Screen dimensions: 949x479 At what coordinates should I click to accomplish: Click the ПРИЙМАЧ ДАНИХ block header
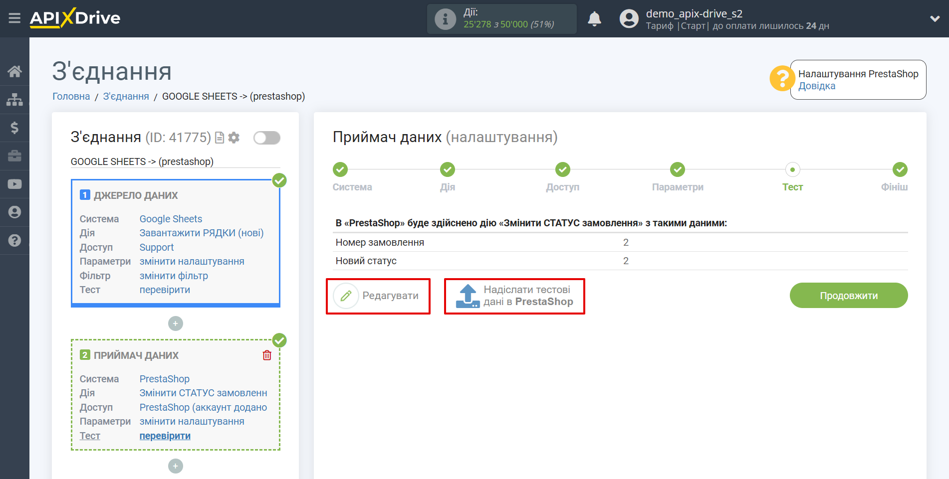point(136,355)
